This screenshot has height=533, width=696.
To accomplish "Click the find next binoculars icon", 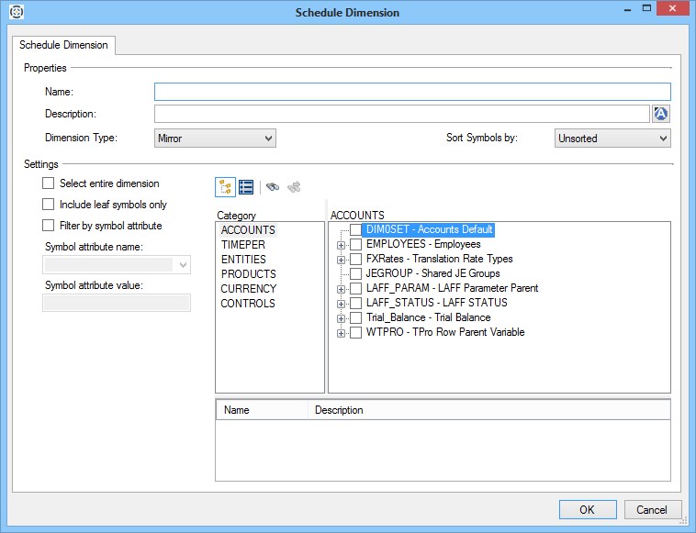I will 294,187.
